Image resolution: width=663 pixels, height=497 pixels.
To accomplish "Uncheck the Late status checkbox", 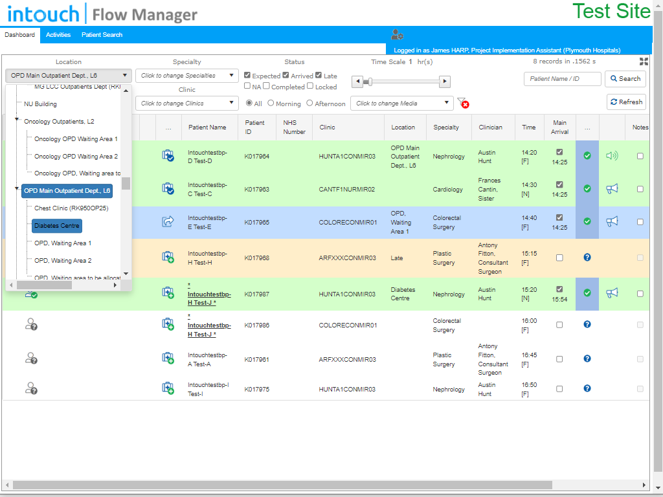I will click(x=319, y=75).
